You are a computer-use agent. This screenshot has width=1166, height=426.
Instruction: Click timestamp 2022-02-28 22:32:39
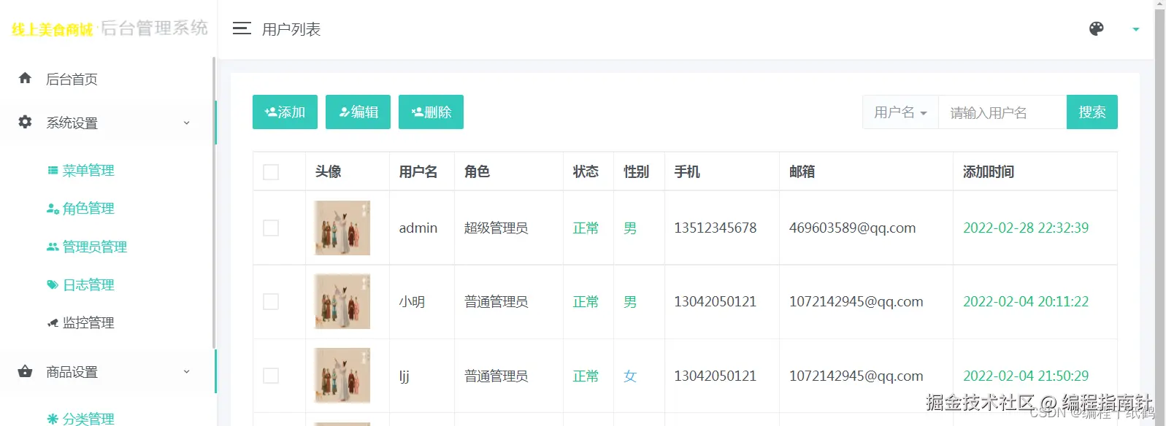tap(1026, 228)
